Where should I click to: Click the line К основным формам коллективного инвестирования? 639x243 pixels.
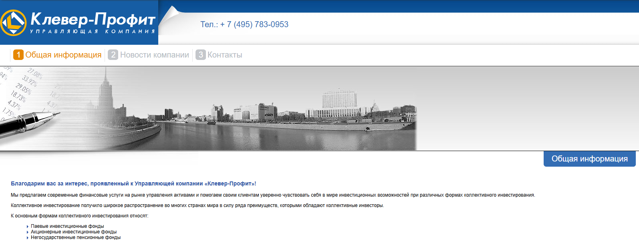coord(79,216)
